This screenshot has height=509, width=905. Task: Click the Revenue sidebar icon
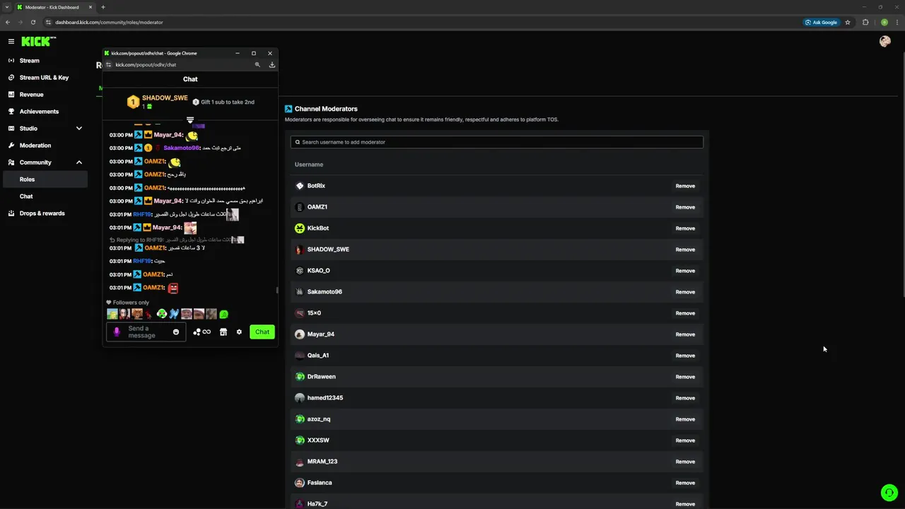tap(11, 95)
